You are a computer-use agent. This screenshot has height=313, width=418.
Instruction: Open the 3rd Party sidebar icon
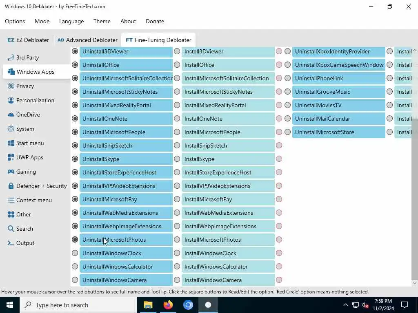pos(11,57)
